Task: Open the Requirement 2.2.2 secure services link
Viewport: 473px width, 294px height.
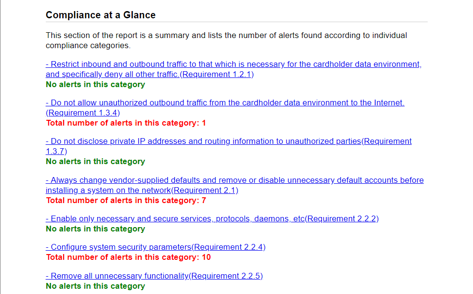Action: (212, 218)
